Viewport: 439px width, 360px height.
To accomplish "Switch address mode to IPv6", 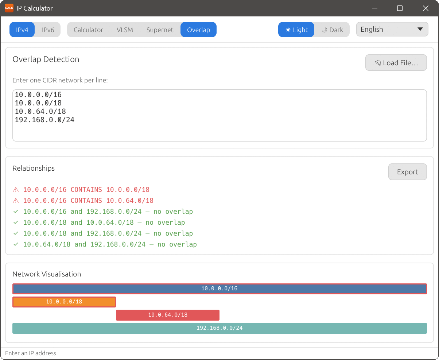I will point(48,30).
